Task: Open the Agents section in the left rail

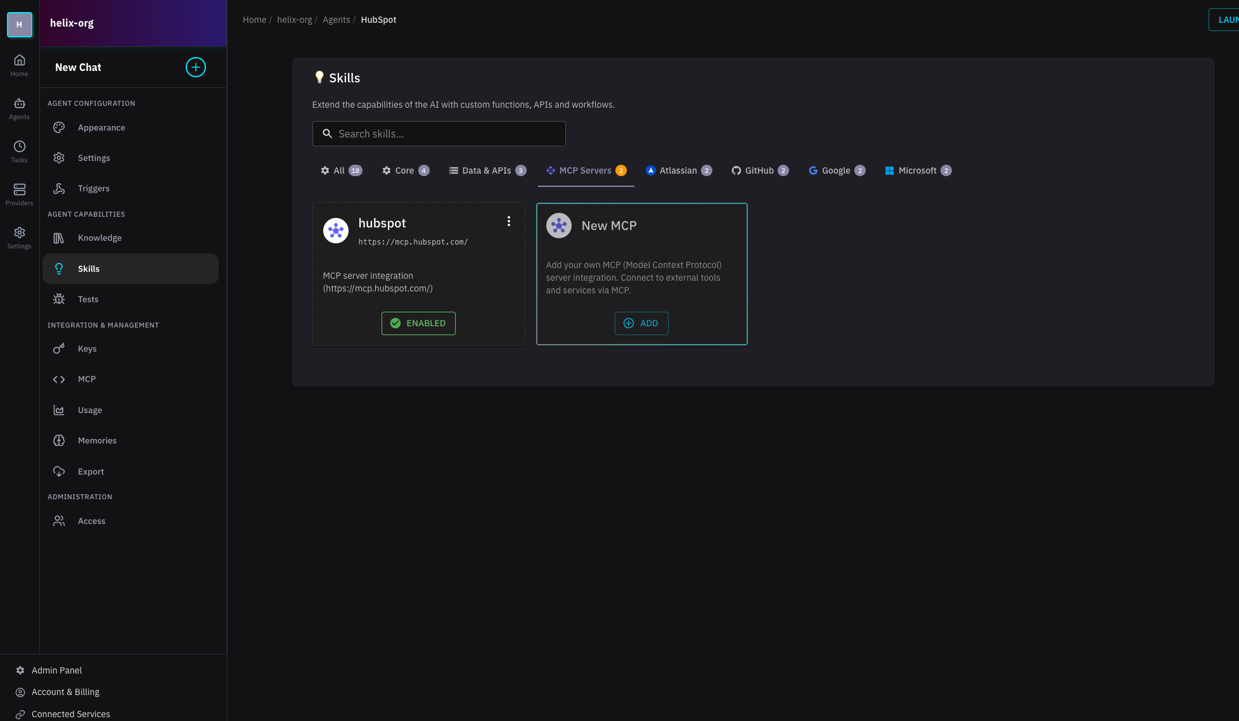Action: click(x=19, y=108)
